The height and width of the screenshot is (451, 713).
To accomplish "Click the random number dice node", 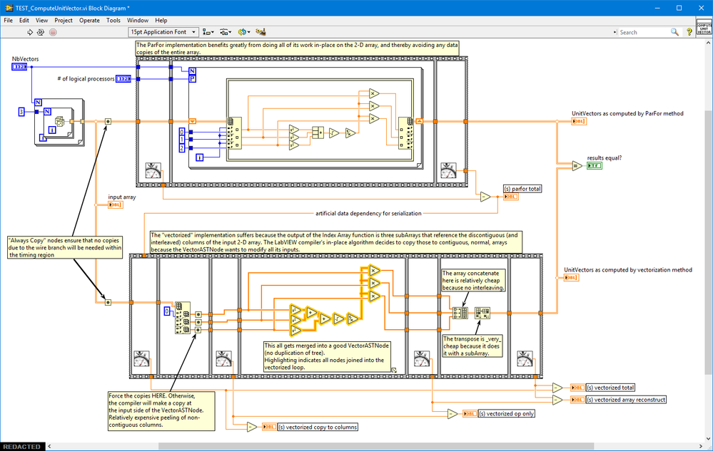I will [59, 121].
